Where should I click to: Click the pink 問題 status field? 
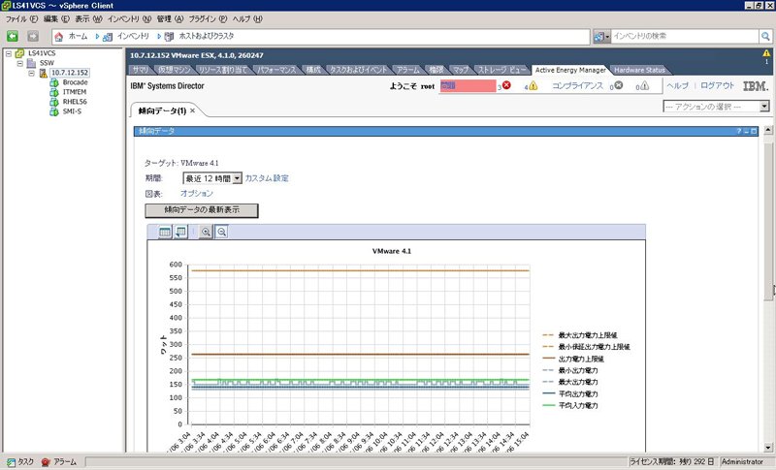(x=468, y=85)
